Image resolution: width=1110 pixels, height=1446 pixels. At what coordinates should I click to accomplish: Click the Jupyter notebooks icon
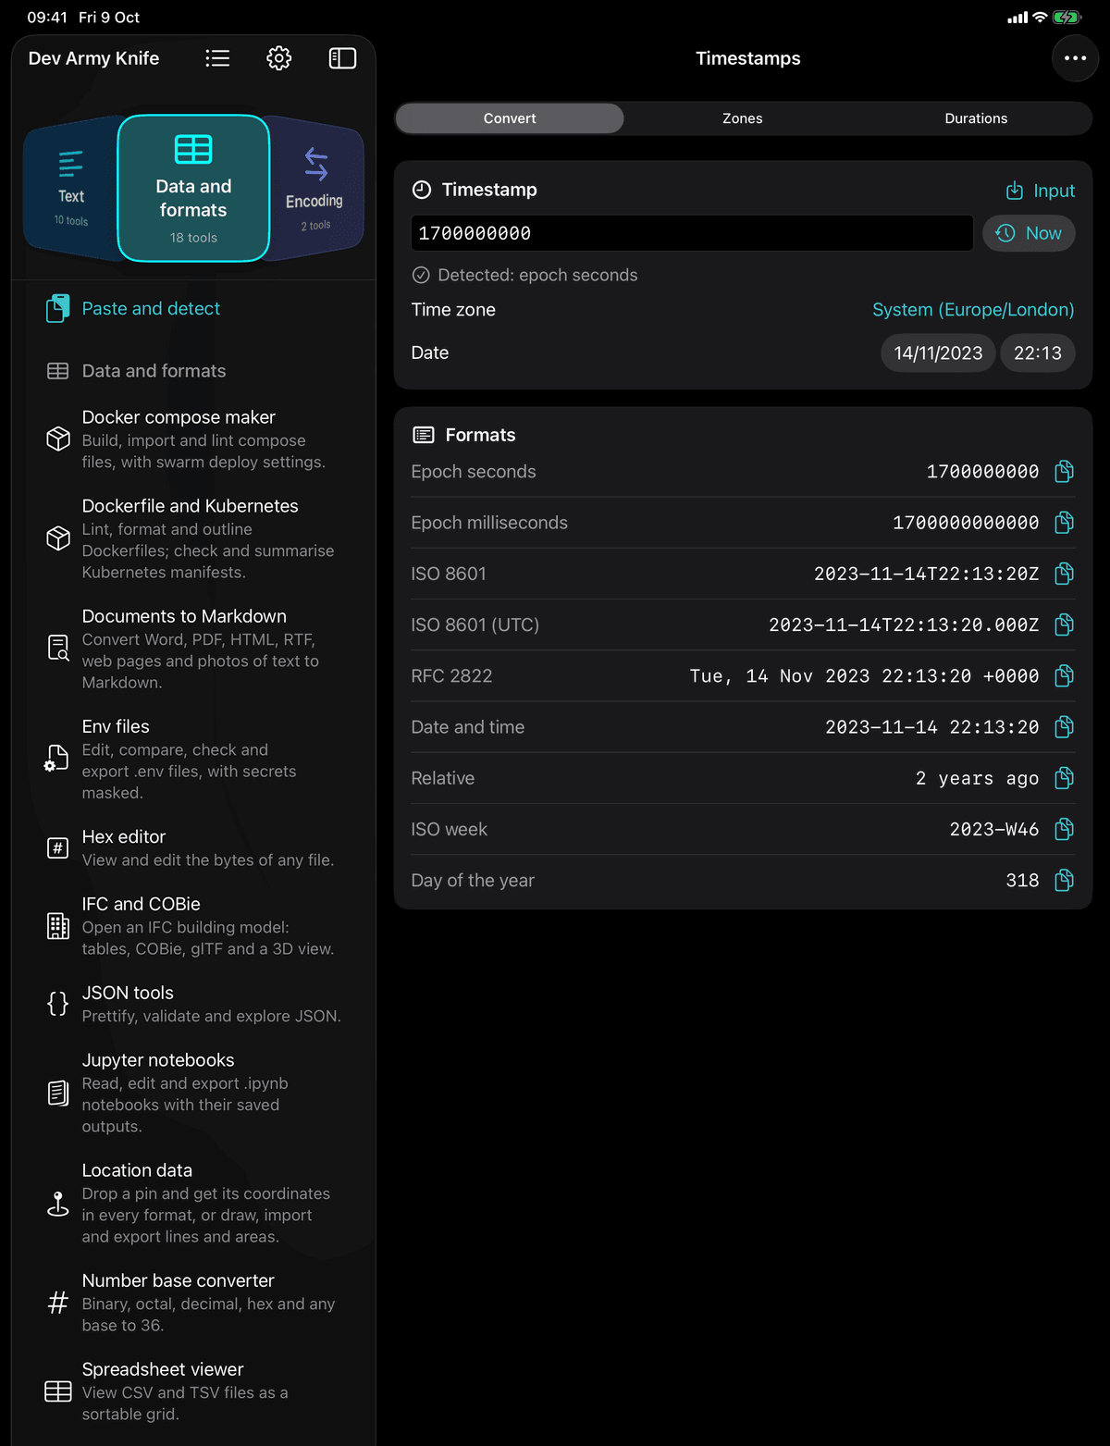(x=58, y=1093)
